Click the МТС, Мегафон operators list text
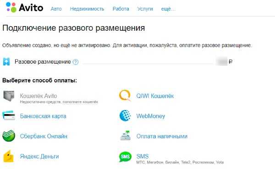The height and width of the screenshot is (169, 275). pos(180,162)
